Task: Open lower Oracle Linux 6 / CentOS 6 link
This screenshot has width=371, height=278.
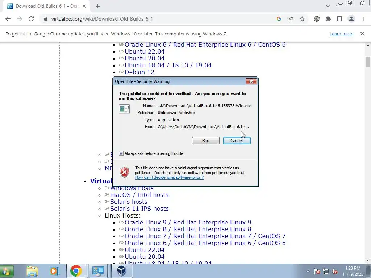Action: click(x=205, y=243)
